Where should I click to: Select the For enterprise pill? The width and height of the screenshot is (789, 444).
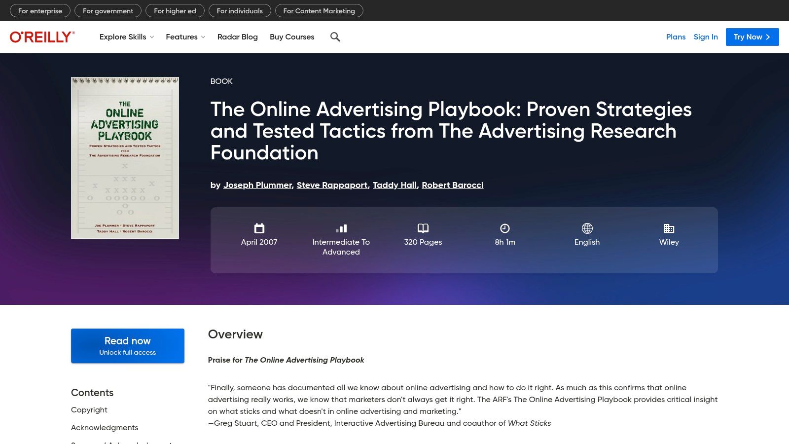point(40,11)
